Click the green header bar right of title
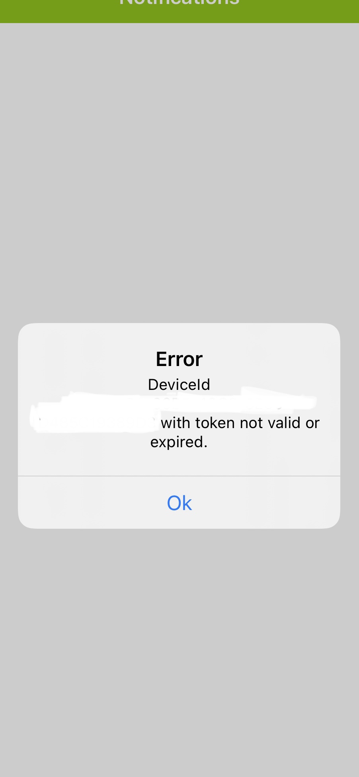The width and height of the screenshot is (359, 777). (x=299, y=11)
